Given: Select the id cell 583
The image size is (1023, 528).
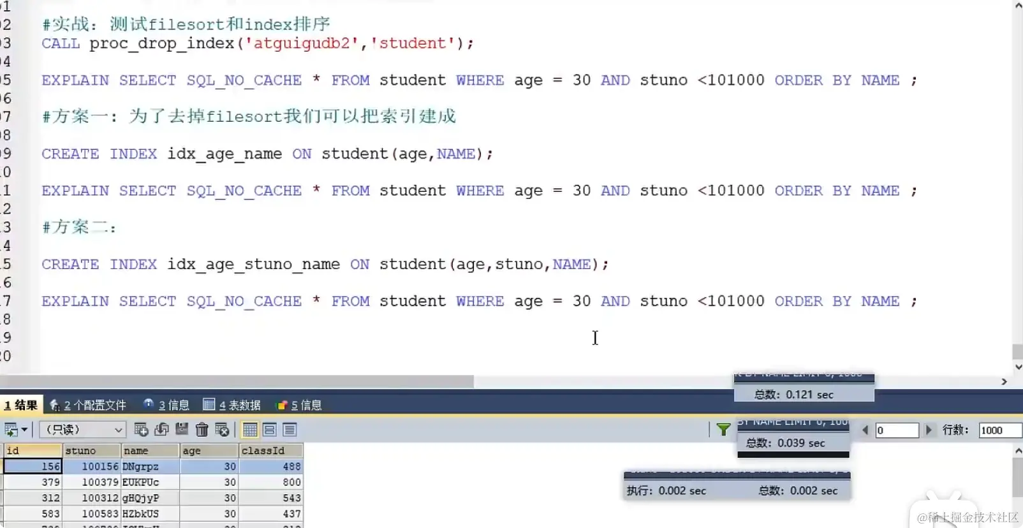Looking at the screenshot, I should point(33,513).
